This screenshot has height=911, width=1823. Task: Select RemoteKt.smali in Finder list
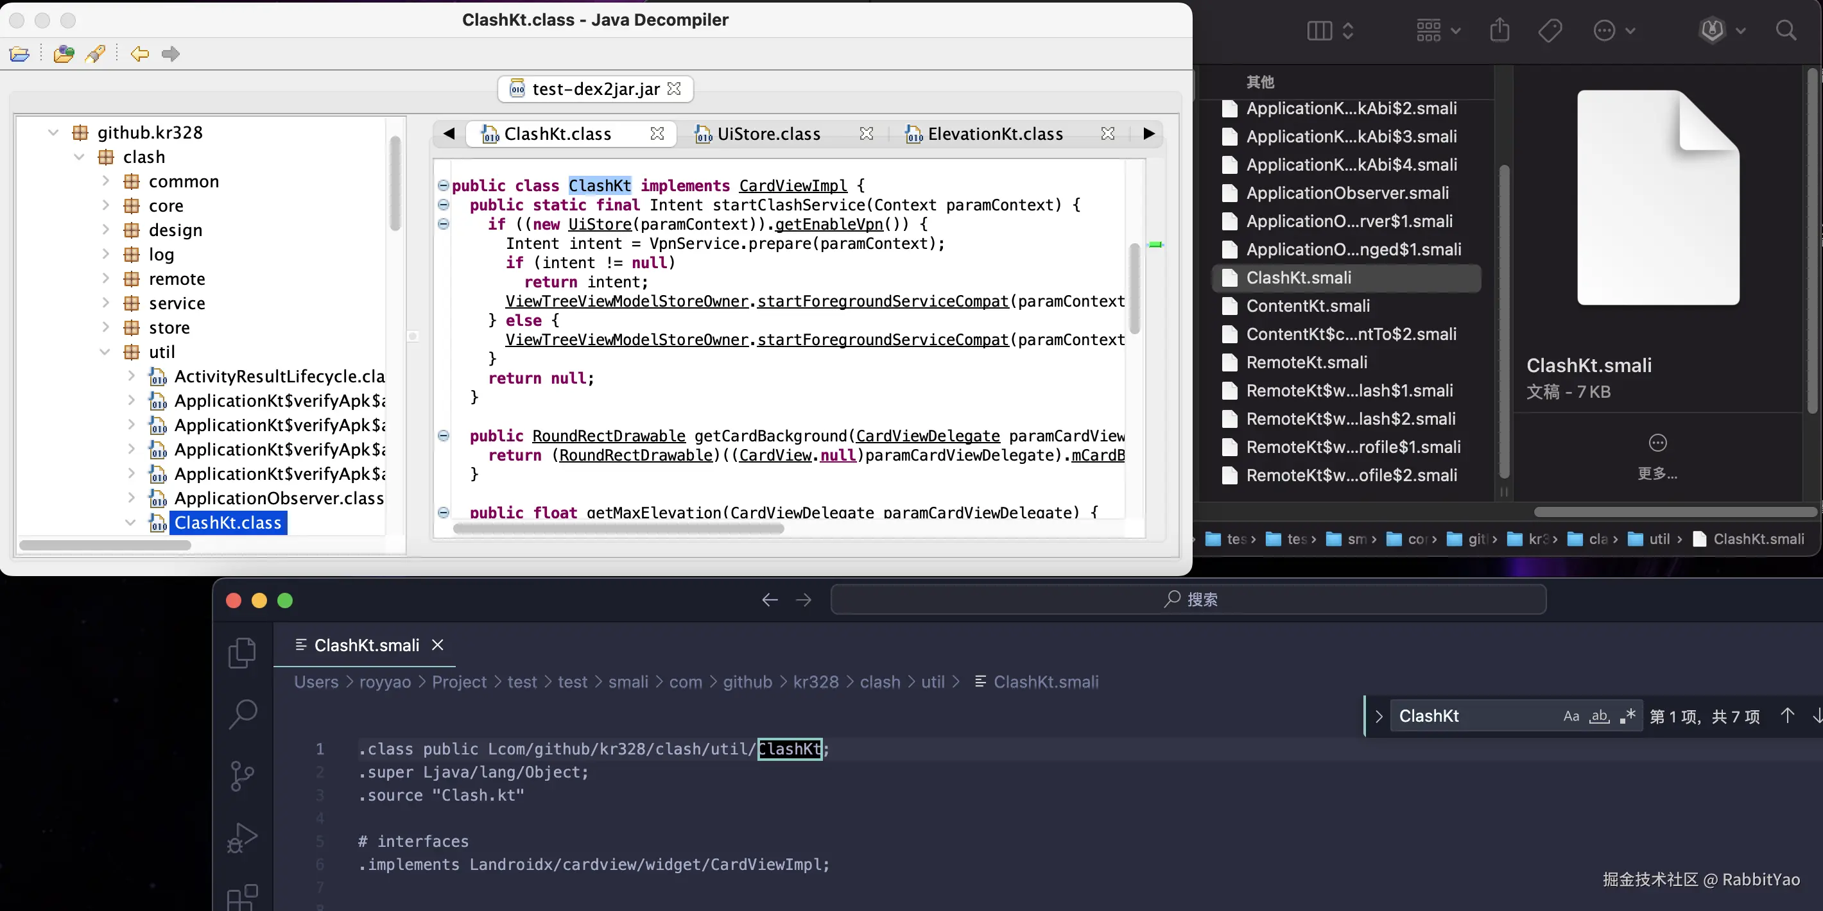tap(1306, 362)
